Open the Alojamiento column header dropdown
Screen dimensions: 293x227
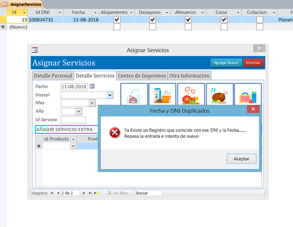tap(131, 13)
